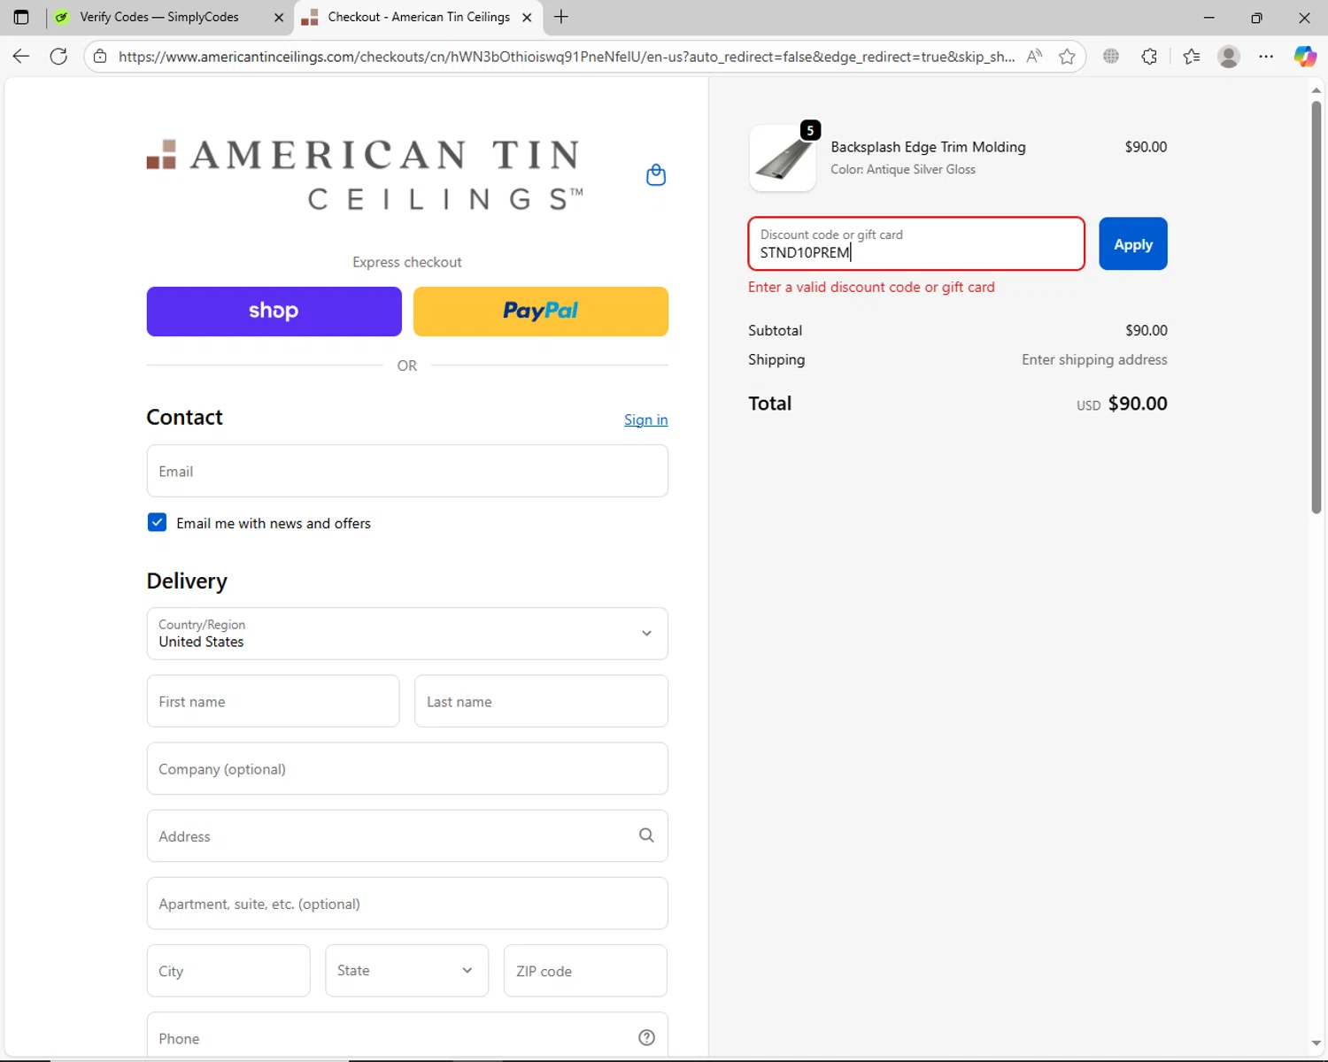
Task: Focus the ZIP code field
Action: coord(585,971)
